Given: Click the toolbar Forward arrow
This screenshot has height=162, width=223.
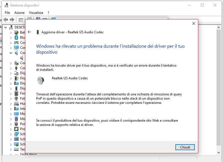Looking at the screenshot, I should click(12, 19).
